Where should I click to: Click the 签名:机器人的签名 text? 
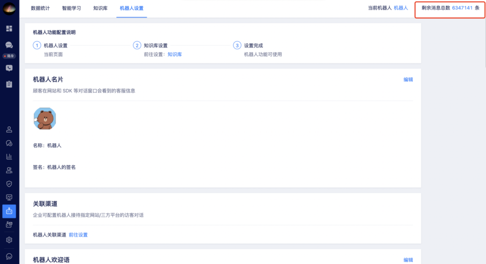coord(54,167)
